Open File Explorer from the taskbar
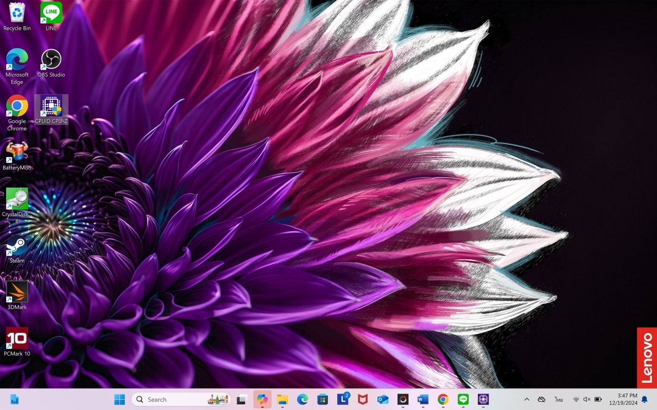The width and height of the screenshot is (657, 410). coord(282,399)
